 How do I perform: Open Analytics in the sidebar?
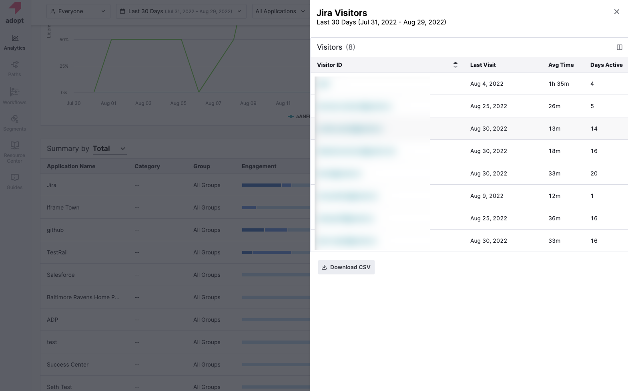coord(15,42)
